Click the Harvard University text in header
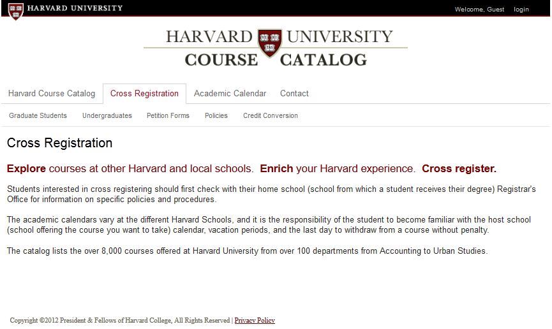The image size is (552, 329). pos(75,8)
